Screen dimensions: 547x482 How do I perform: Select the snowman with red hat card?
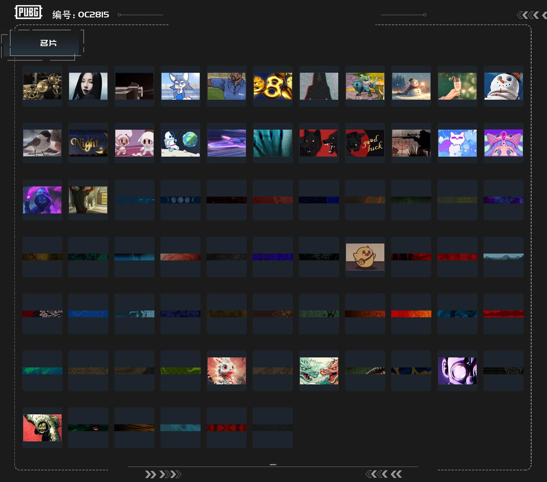[x=503, y=86]
